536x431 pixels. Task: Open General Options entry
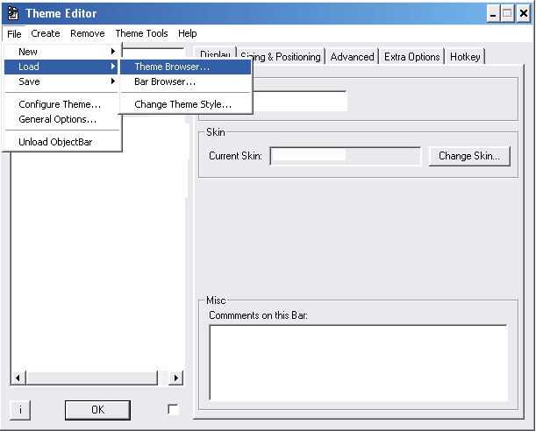click(x=61, y=119)
